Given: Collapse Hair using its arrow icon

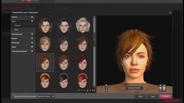Looking at the screenshot, I should tap(32, 21).
